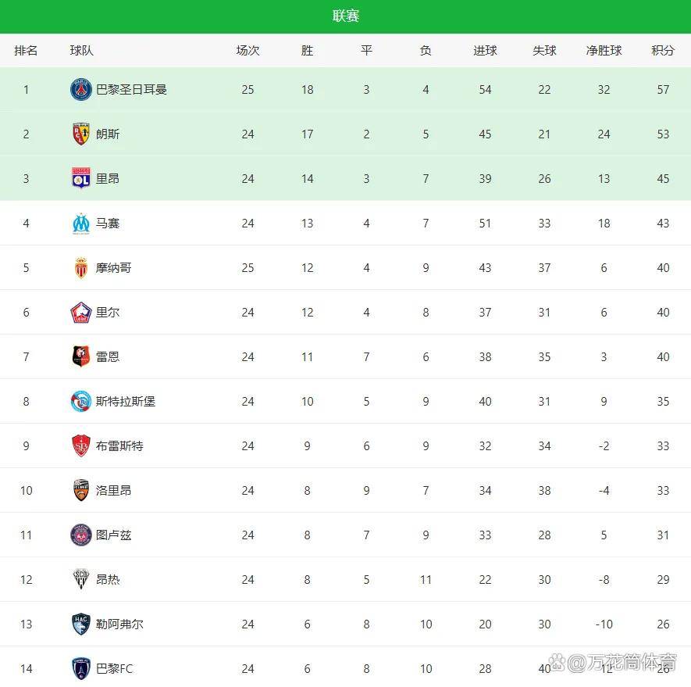The width and height of the screenshot is (691, 687).
Task: Click the Lens (朗斯) team logo
Action: pyautogui.click(x=81, y=134)
